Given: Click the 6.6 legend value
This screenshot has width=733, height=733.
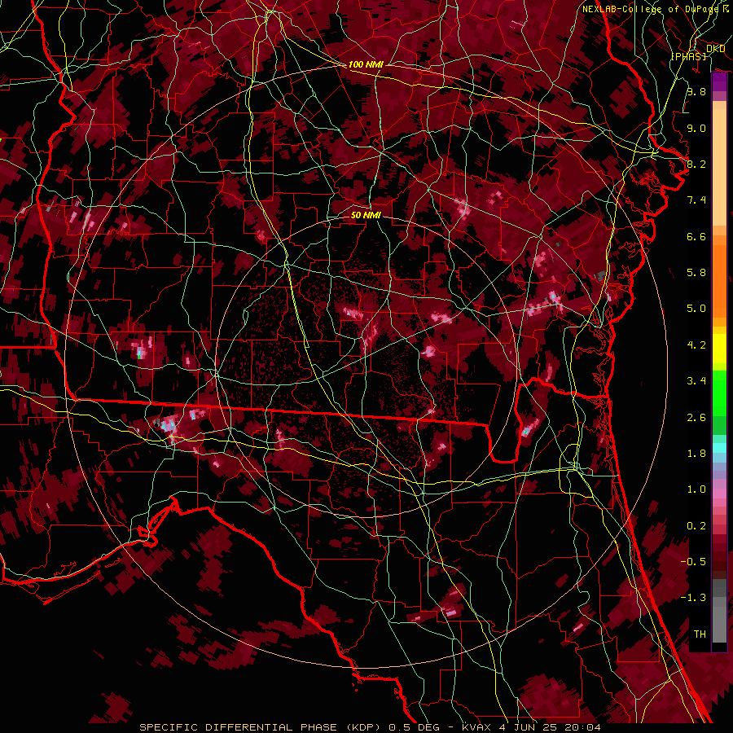Looking at the screenshot, I should pyautogui.click(x=696, y=236).
